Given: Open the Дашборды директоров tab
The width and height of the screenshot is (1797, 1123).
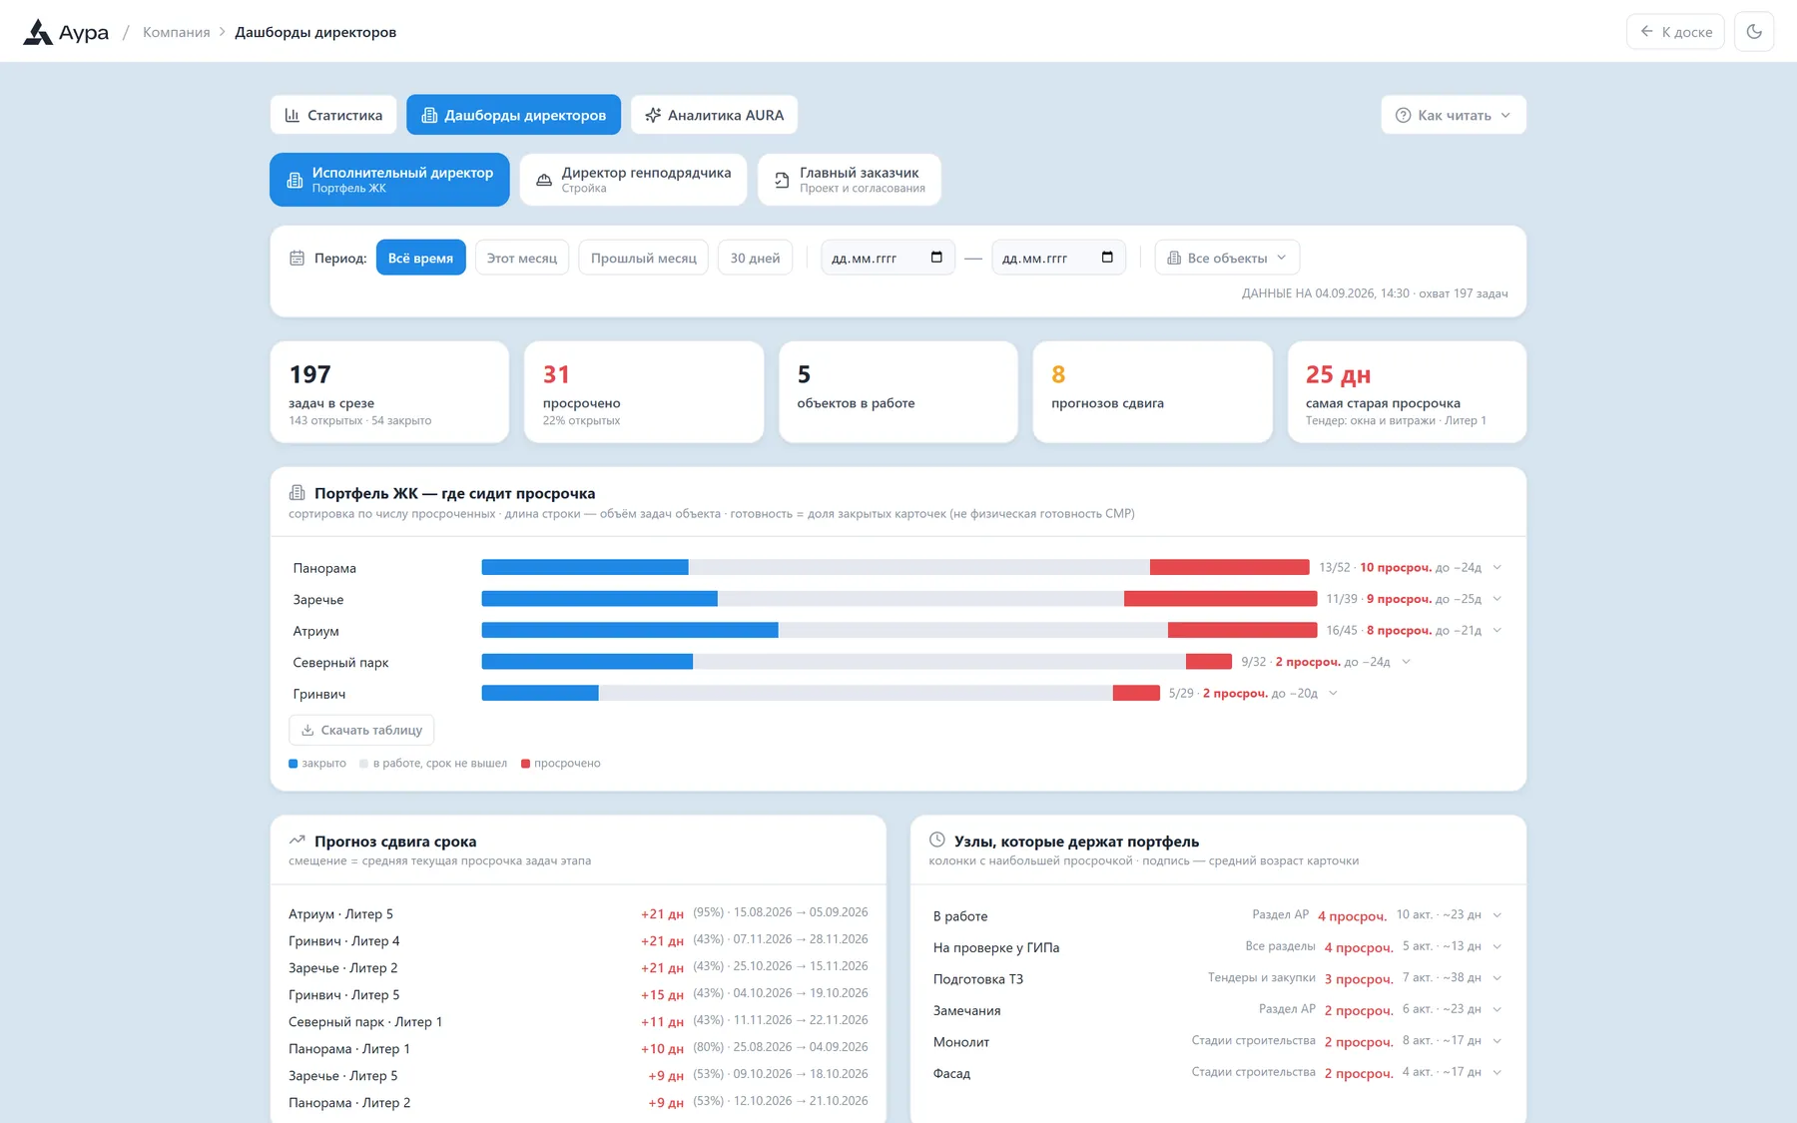Looking at the screenshot, I should click(513, 115).
